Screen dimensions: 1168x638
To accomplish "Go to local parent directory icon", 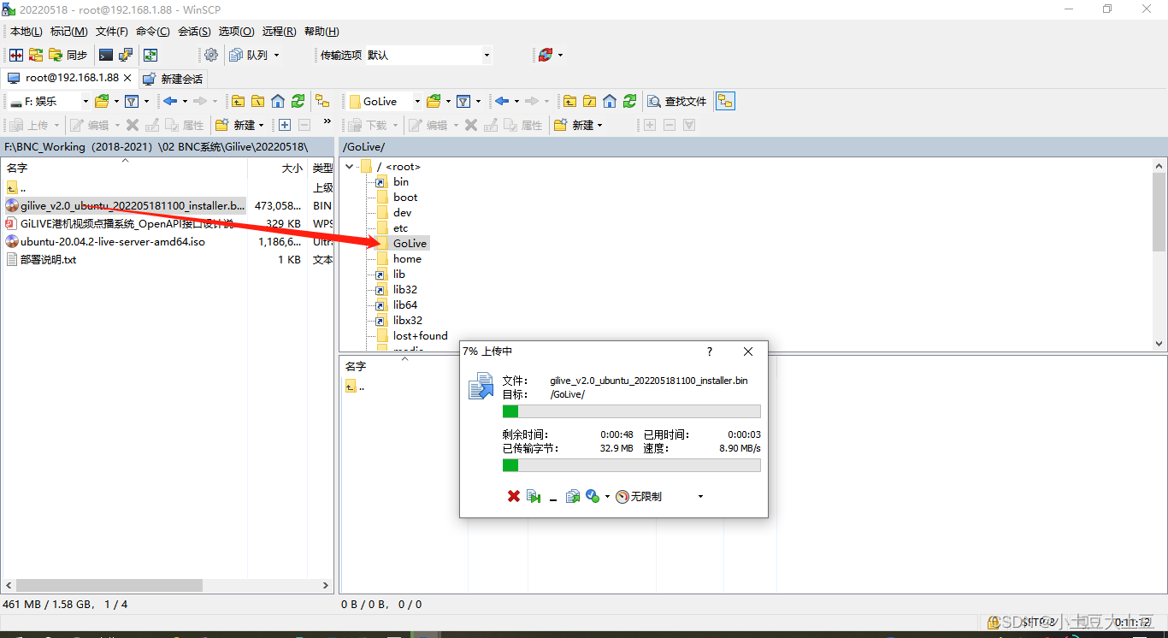I will (239, 101).
